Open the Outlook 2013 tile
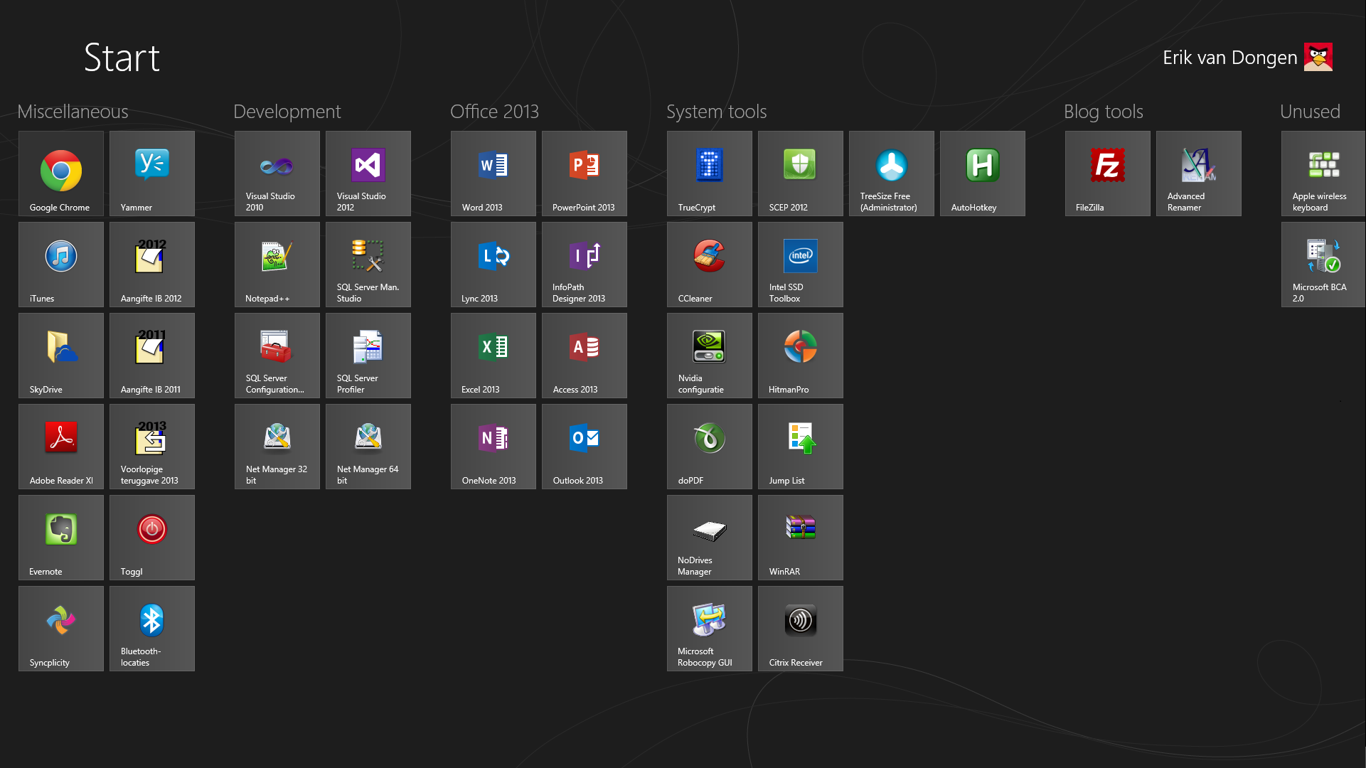Image resolution: width=1366 pixels, height=768 pixels. (585, 447)
